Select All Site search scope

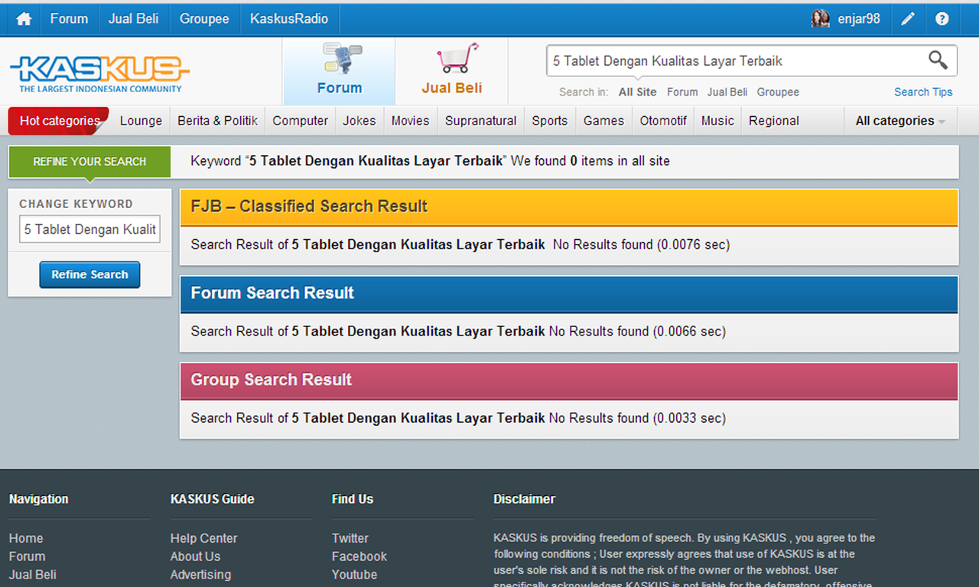tap(638, 92)
